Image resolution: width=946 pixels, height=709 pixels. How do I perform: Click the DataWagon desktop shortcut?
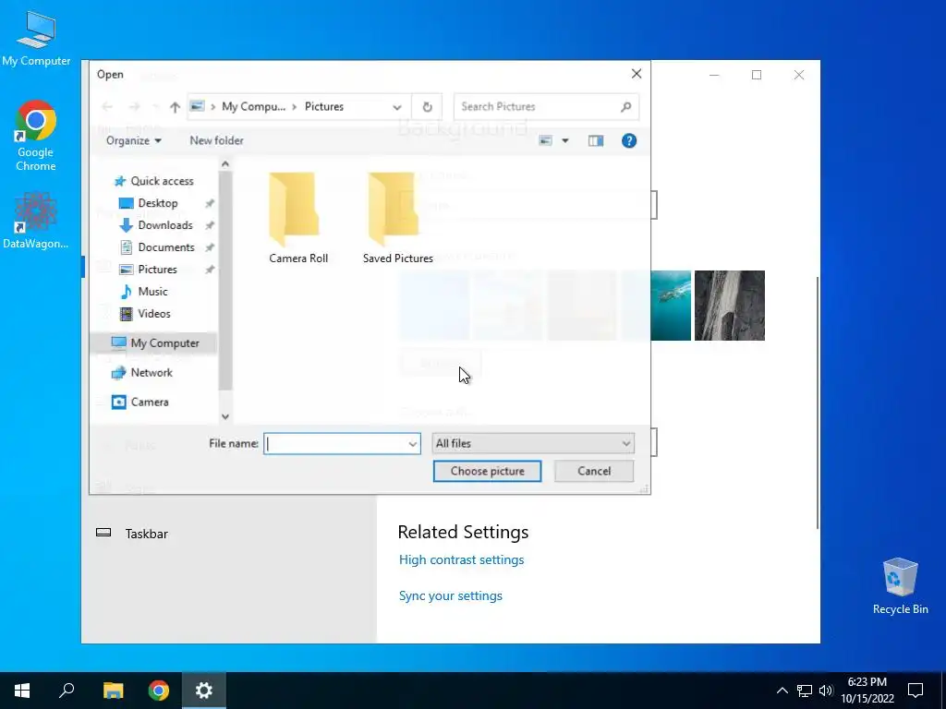coord(36,221)
